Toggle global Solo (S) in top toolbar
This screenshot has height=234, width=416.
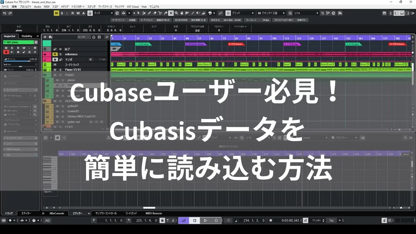62,13
